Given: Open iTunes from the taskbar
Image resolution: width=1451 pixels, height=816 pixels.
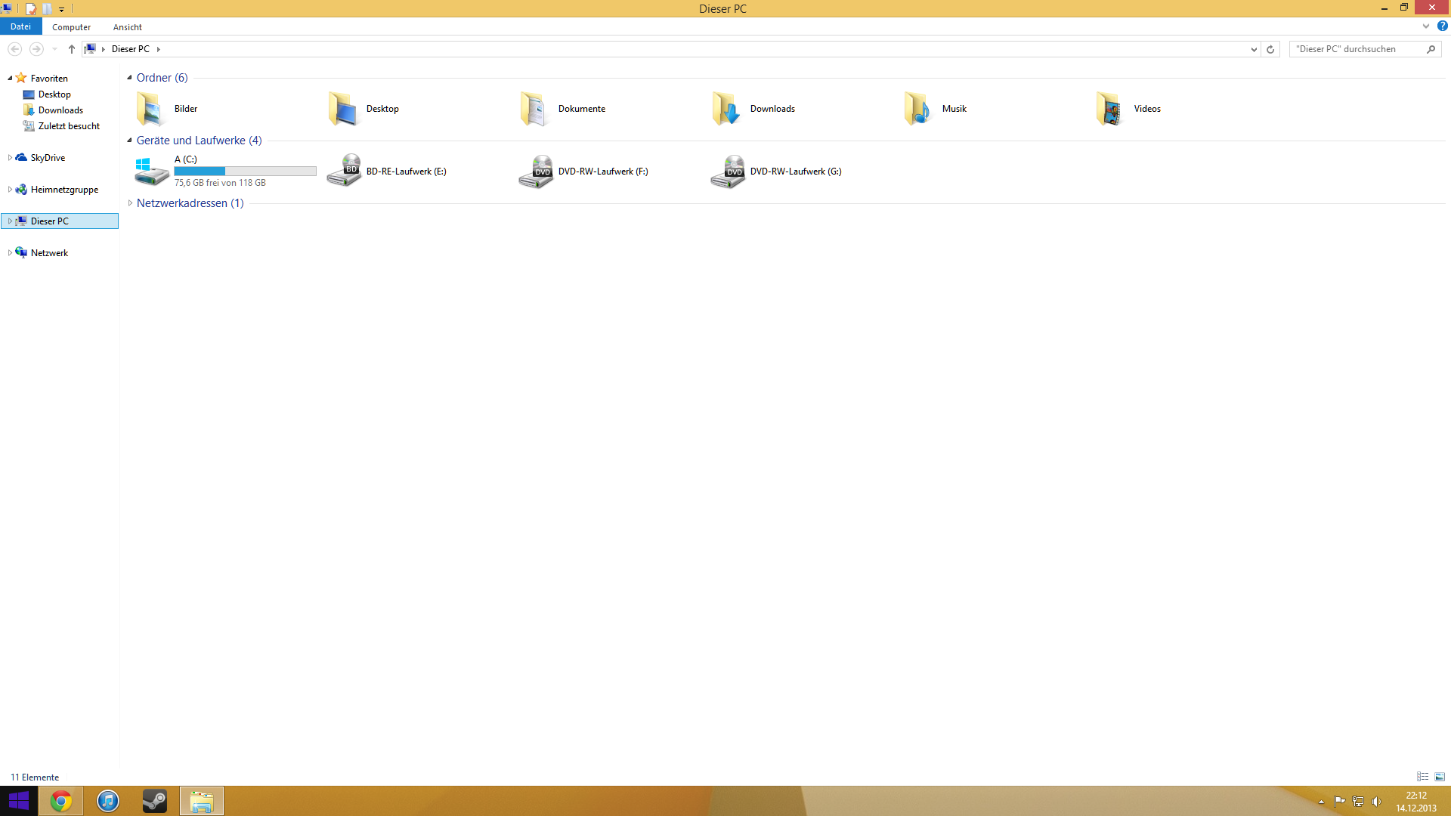Looking at the screenshot, I should point(108,801).
